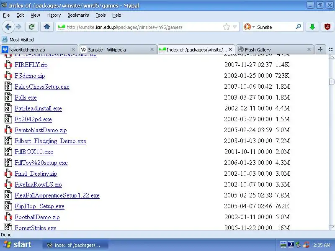Open the FillBOX10.exe link
The height and width of the screenshot is (251, 335).
(x=34, y=152)
